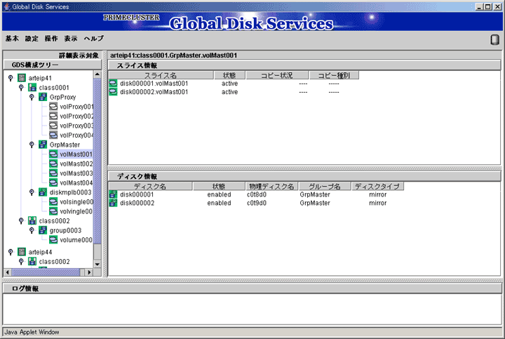505x339 pixels.
Task: Open the 表示 menu
Action: coord(71,39)
